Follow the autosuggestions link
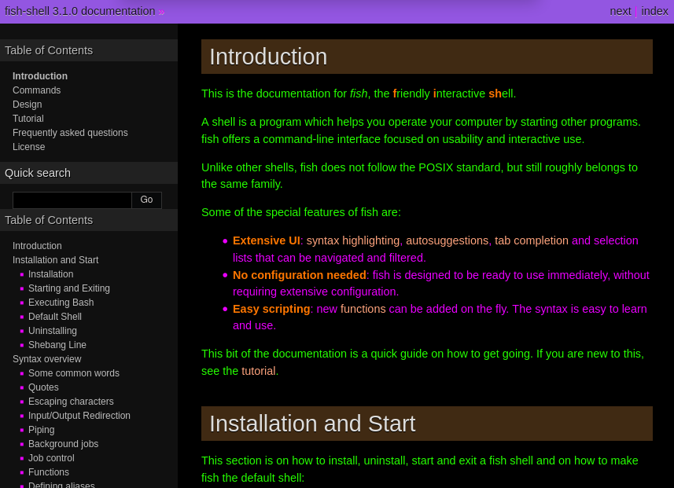The width and height of the screenshot is (674, 488). pyautogui.click(x=447, y=240)
